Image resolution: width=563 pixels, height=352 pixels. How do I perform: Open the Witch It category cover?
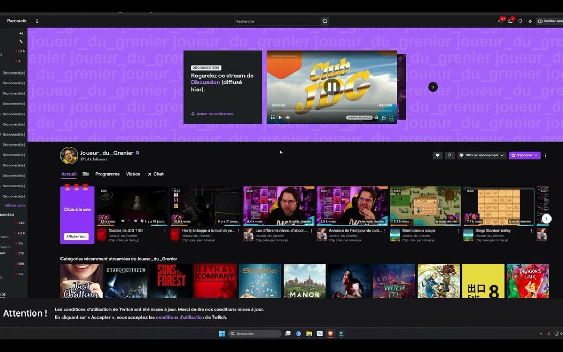[x=394, y=281]
